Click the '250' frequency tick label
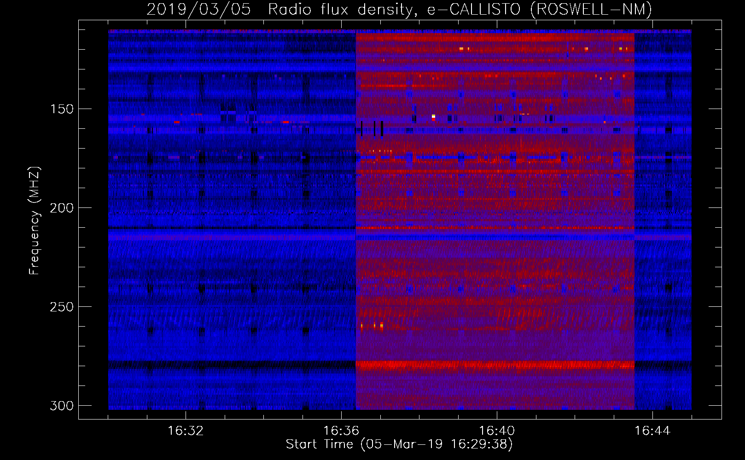 pos(62,307)
